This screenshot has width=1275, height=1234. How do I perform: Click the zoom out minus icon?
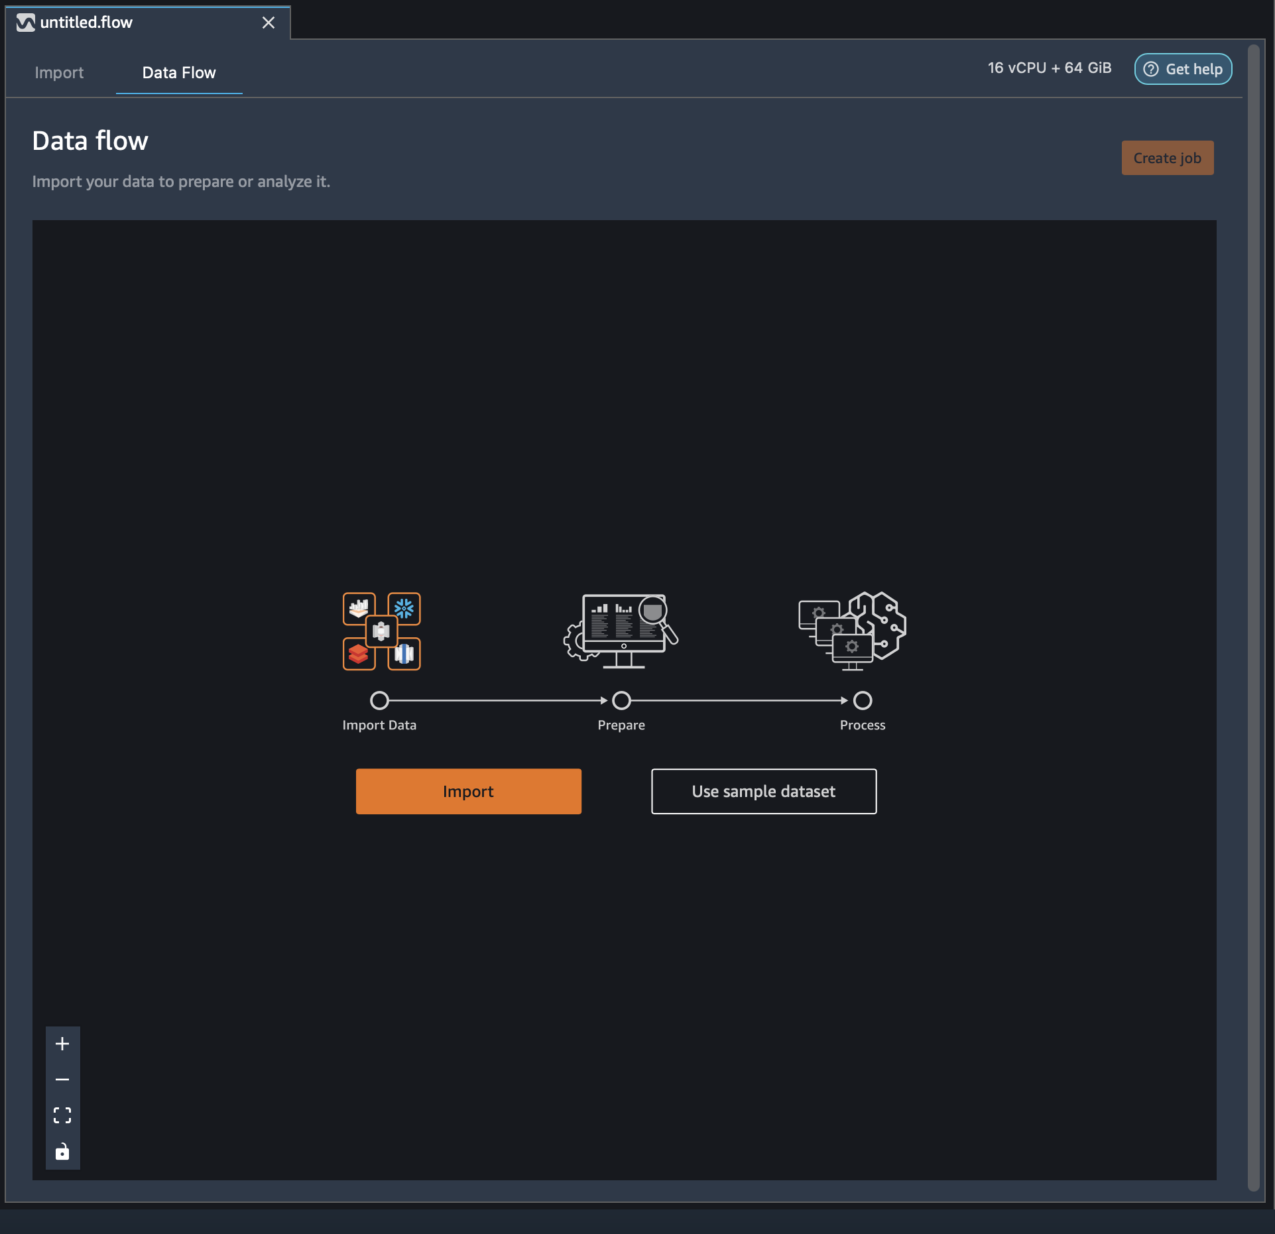point(62,1080)
